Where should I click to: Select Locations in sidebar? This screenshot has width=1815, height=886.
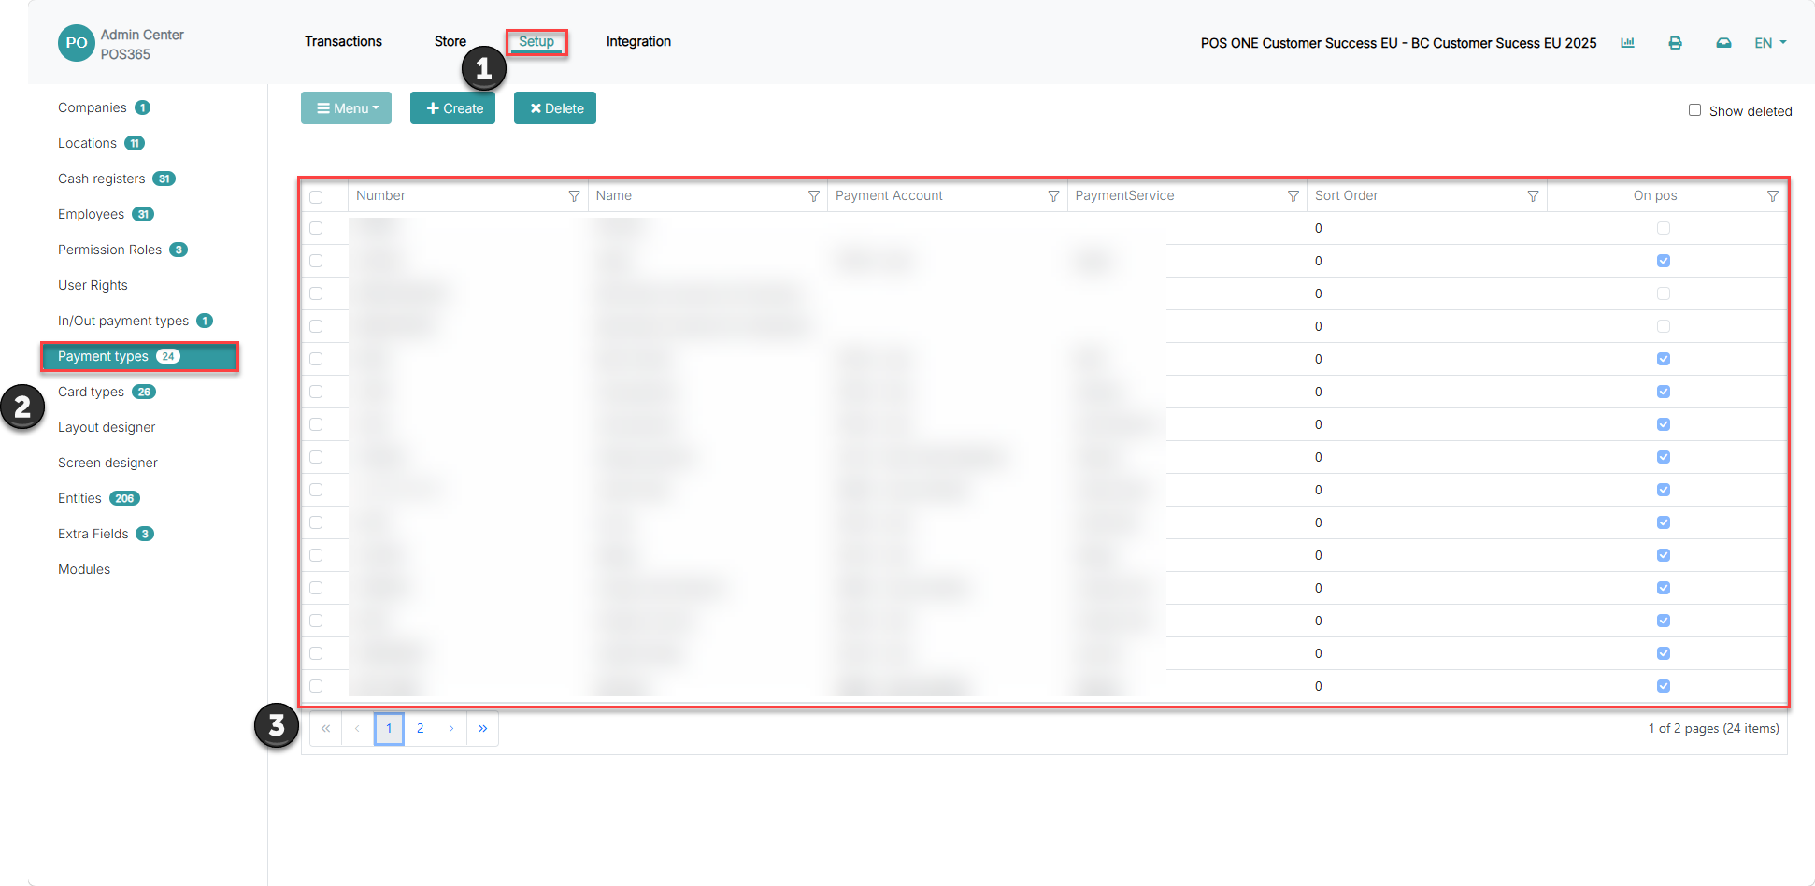87,143
